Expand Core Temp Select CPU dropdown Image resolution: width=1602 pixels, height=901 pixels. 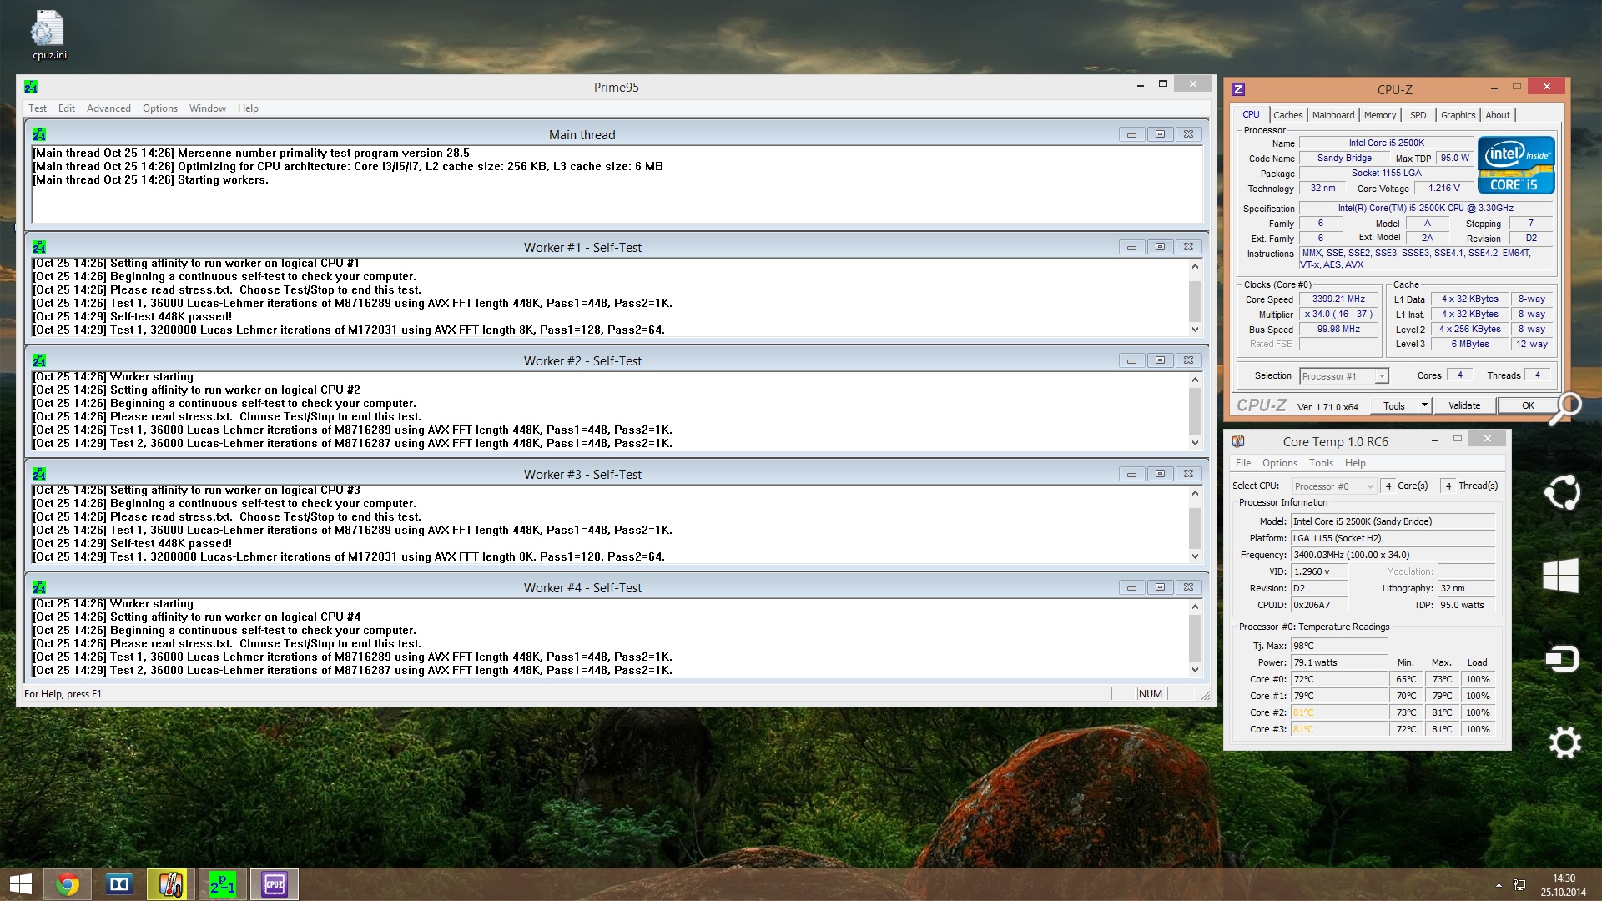pos(1369,486)
